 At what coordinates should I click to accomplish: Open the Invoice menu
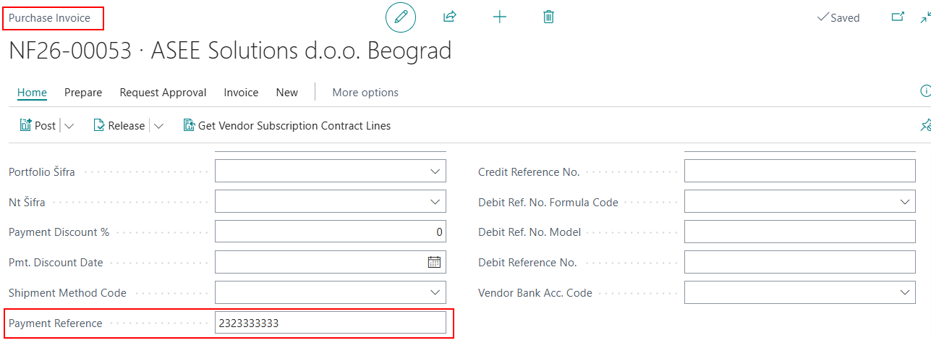(x=241, y=92)
